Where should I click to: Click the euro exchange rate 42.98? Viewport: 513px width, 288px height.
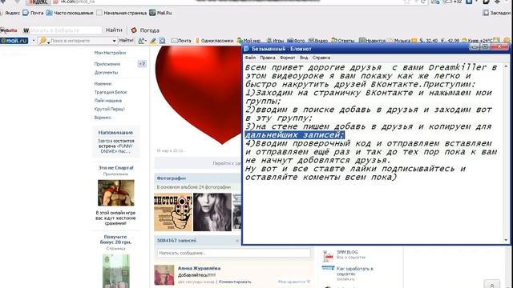pos(450,41)
